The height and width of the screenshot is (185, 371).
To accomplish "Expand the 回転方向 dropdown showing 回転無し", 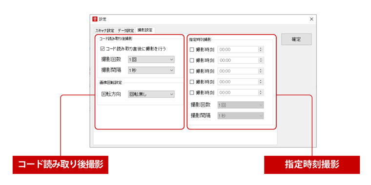I will pyautogui.click(x=151, y=94).
